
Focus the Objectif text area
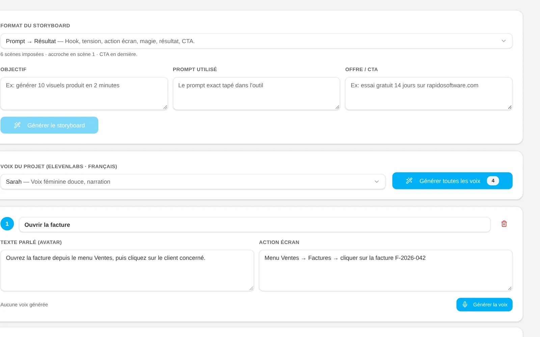point(84,94)
